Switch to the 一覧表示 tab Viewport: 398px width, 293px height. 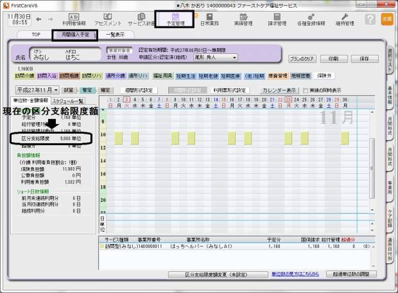114,35
